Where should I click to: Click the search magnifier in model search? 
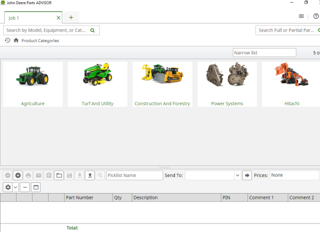[x=93, y=30]
